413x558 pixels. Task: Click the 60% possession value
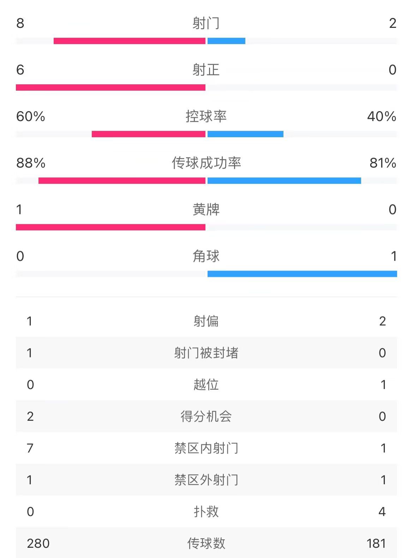click(x=31, y=116)
